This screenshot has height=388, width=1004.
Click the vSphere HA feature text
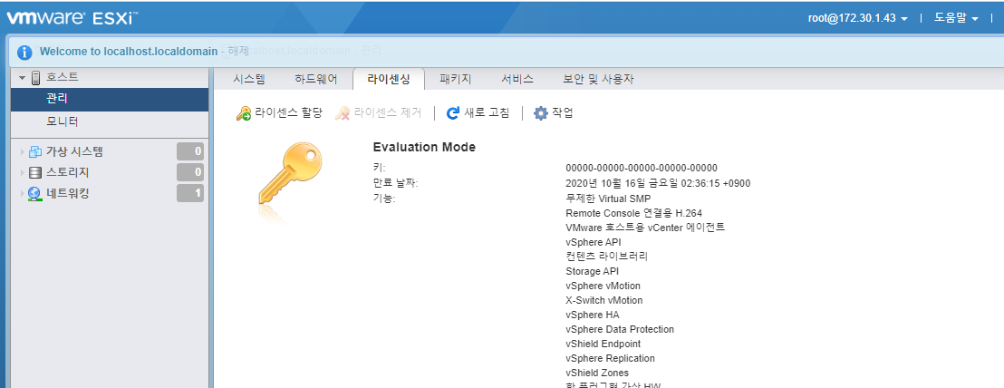593,315
